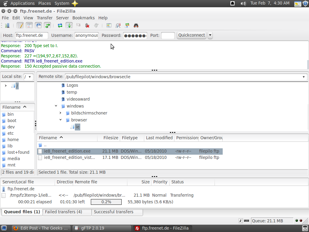Screen dimensions: 309x232
Task: Click the Port input field
Action: [x=168, y=36]
